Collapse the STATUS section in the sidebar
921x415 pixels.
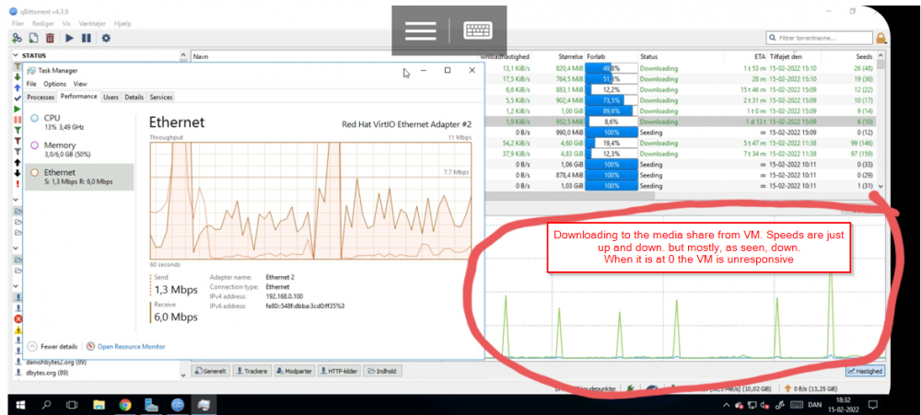click(17, 56)
